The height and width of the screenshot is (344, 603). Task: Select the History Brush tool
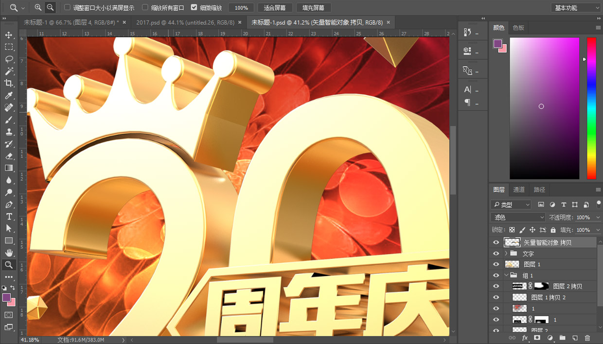click(x=9, y=144)
